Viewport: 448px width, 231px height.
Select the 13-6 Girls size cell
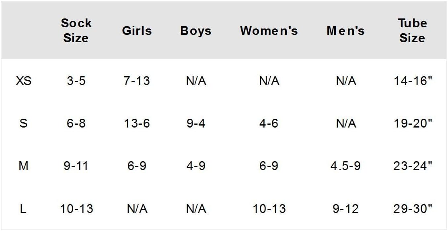pyautogui.click(x=137, y=124)
